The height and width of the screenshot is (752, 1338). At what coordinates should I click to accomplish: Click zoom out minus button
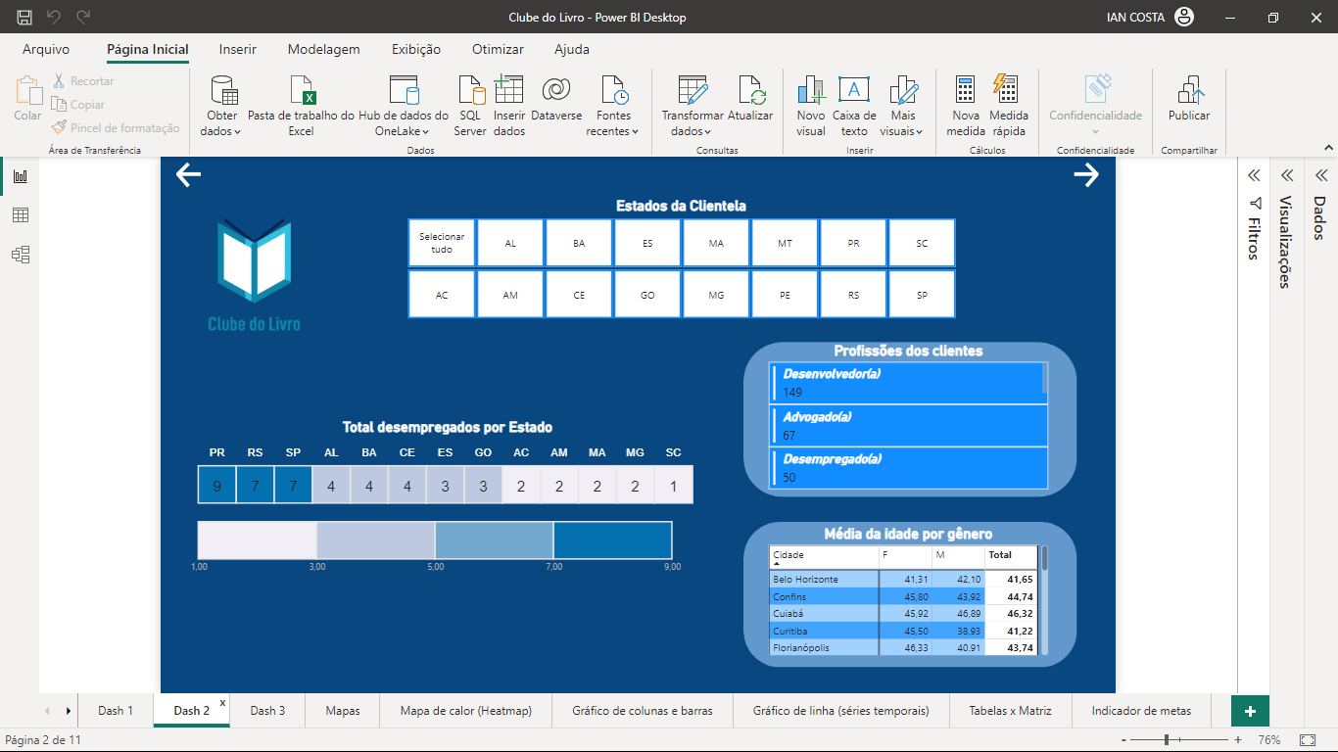tap(1125, 740)
